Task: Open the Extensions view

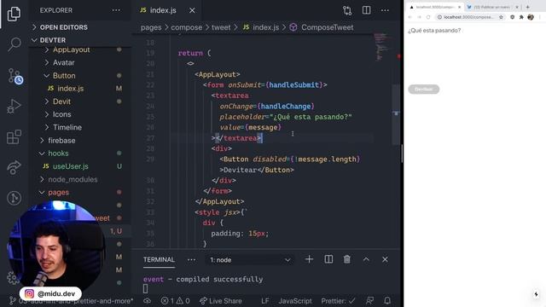Action: 14,136
